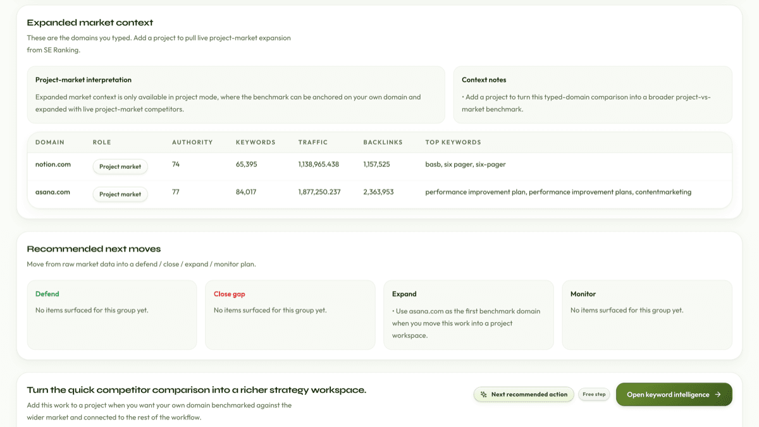The image size is (759, 427).
Task: Click the Monitor card heading
Action: [583, 294]
